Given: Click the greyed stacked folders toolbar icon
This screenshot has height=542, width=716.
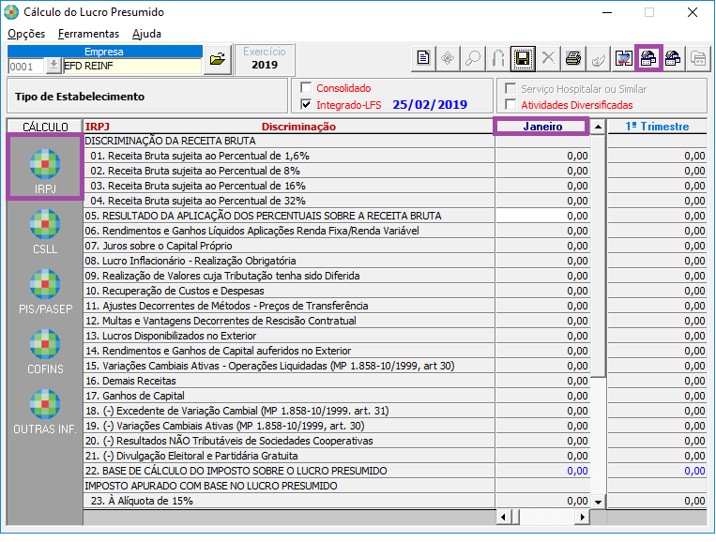Looking at the screenshot, I should [x=698, y=58].
